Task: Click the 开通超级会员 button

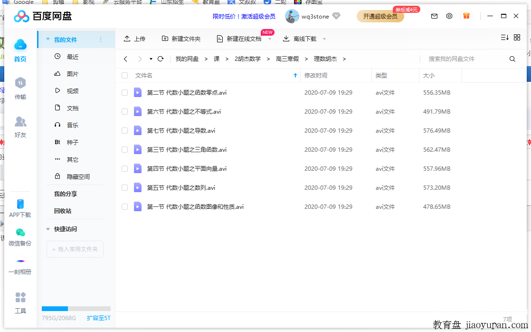Action: pos(380,16)
